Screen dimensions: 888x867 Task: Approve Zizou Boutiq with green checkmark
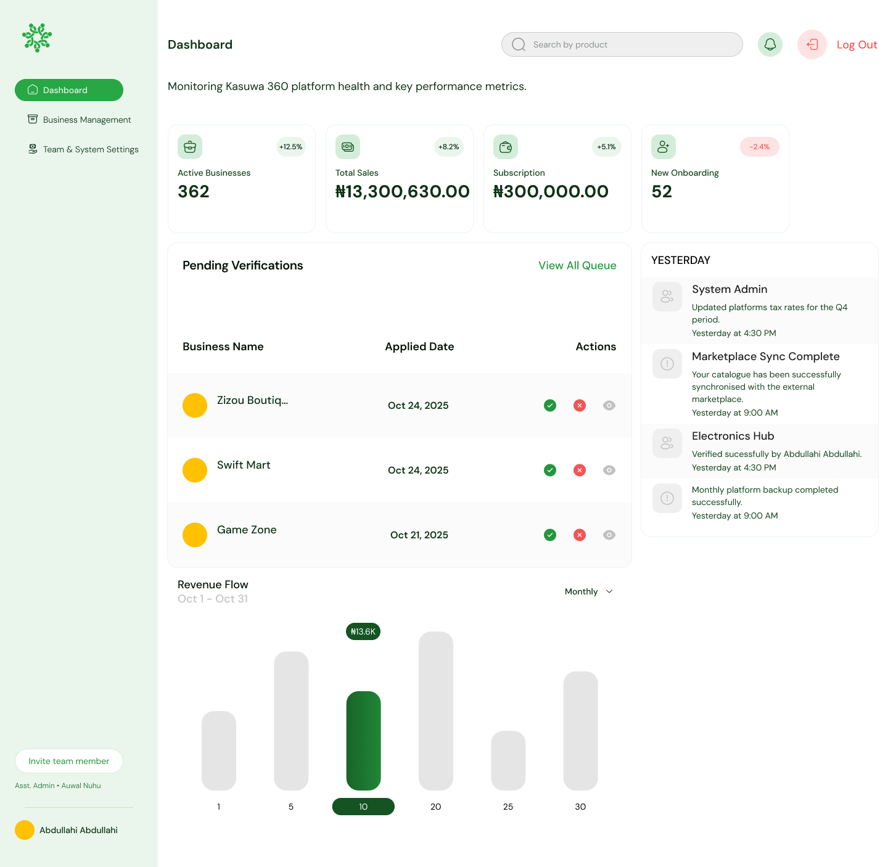pos(550,405)
